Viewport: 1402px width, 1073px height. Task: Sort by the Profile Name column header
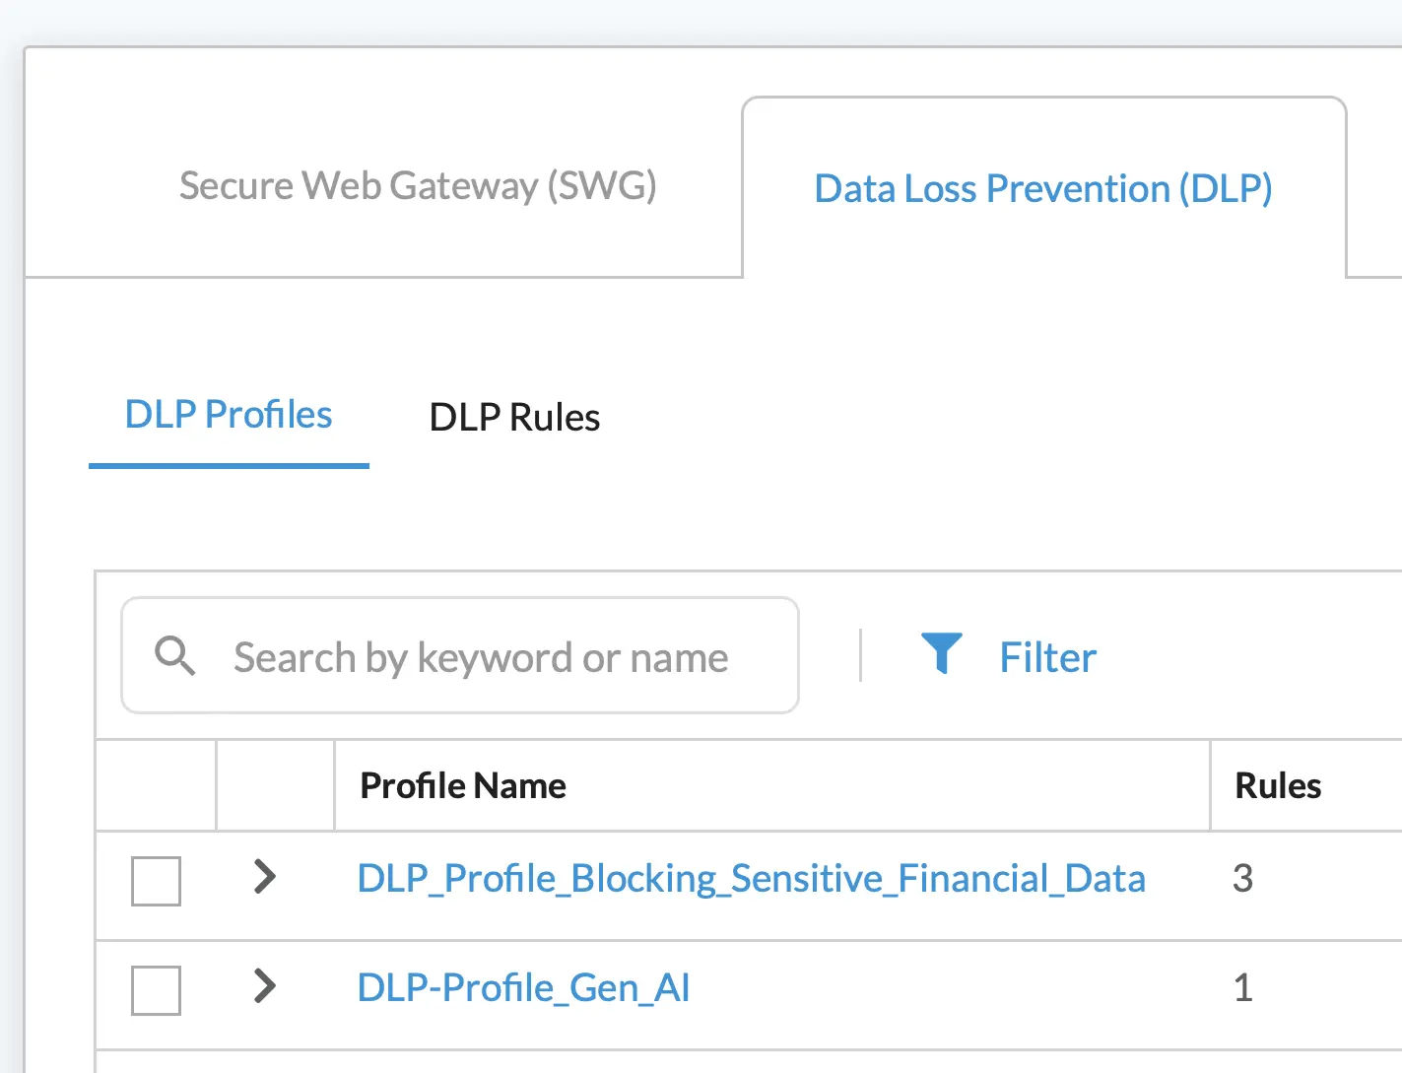[x=463, y=785]
